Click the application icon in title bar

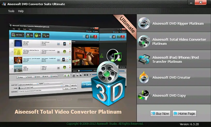(4, 4)
